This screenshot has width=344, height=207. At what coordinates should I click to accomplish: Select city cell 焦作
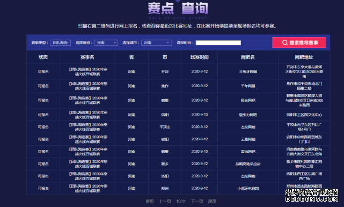tap(165, 86)
